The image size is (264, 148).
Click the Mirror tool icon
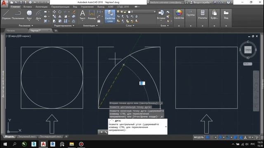(60, 16)
